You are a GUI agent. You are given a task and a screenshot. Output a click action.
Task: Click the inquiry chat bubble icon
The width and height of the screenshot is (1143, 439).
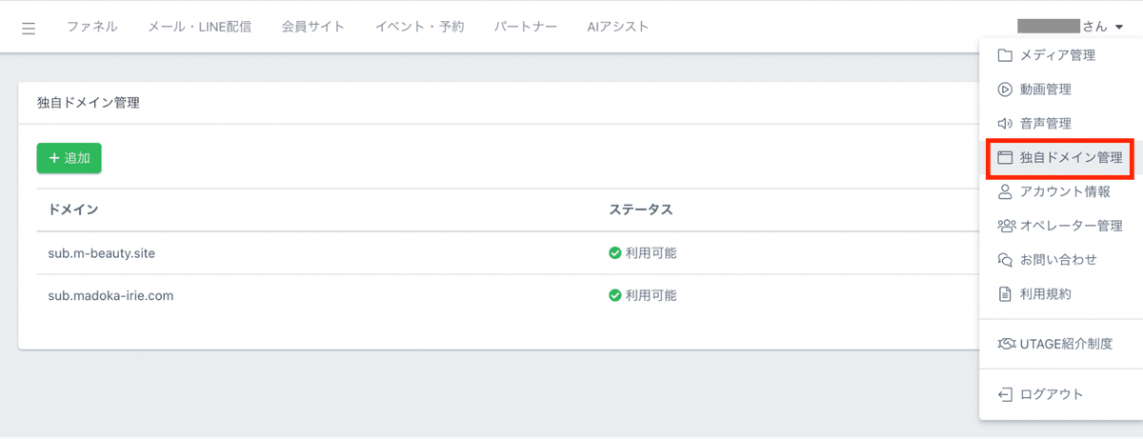1004,260
